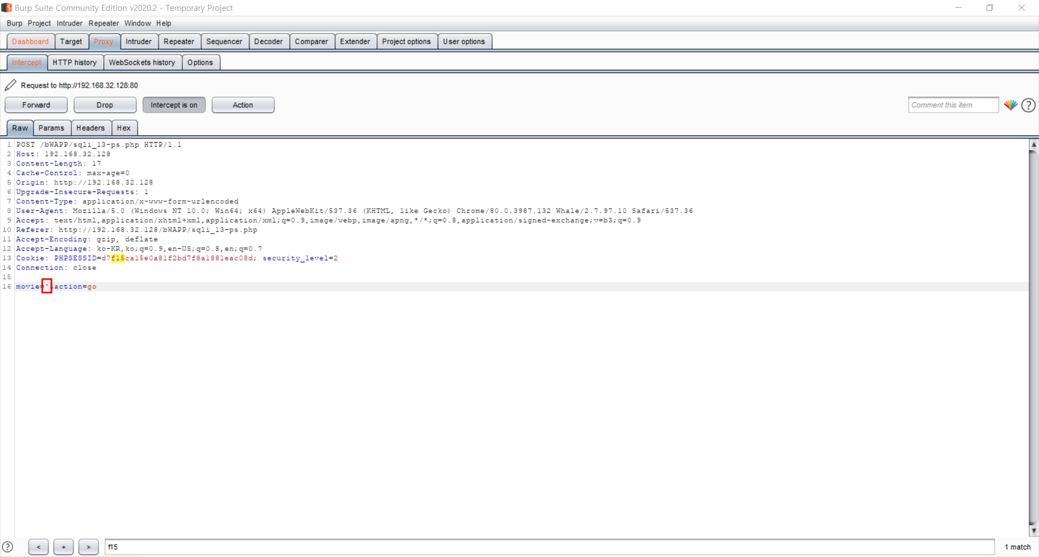
Task: Select the Intercept sub-tab
Action: 27,63
